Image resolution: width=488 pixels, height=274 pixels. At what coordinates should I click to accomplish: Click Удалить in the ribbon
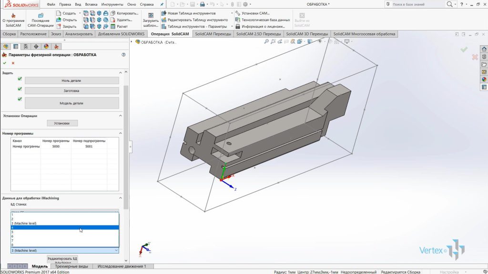122,20
